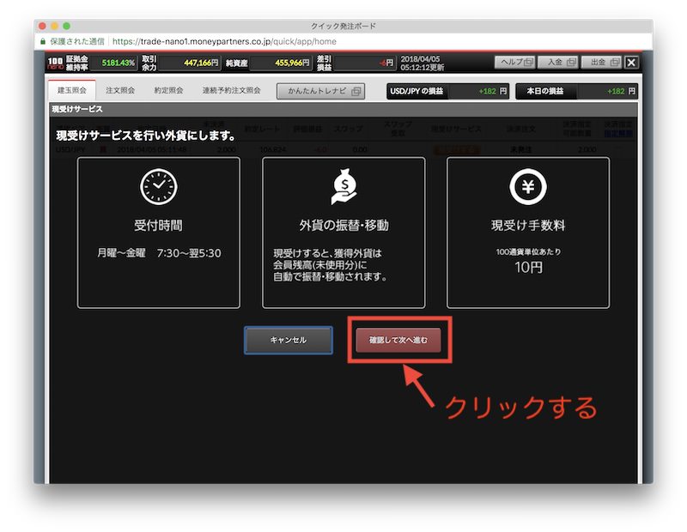The image size is (687, 532).
Task: Switch to the 約定照会 tab
Action: (168, 90)
